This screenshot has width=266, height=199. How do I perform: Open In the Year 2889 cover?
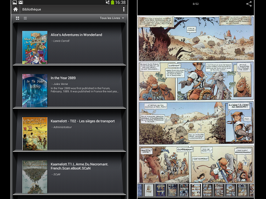(x=35, y=91)
